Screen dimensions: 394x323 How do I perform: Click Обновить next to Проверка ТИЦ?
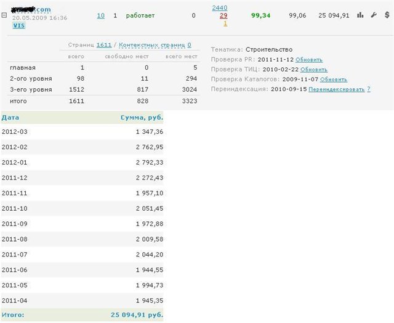[x=314, y=70]
